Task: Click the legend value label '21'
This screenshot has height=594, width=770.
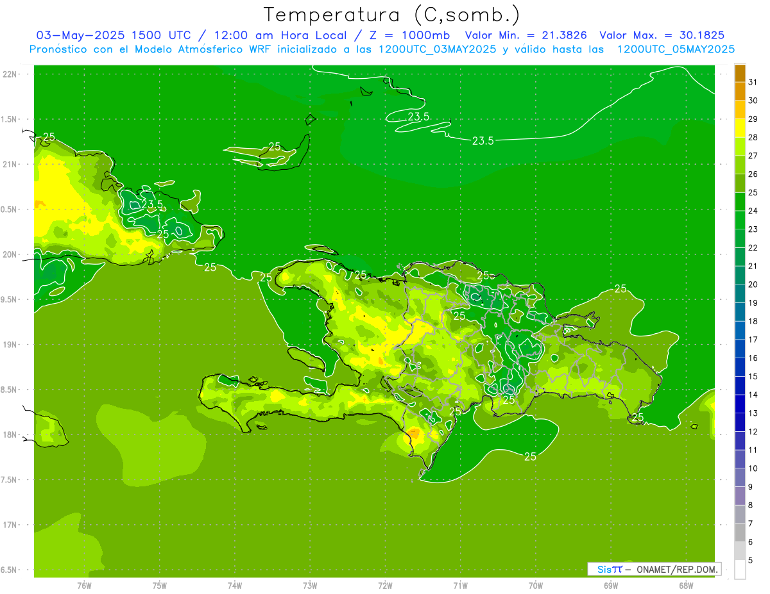Action: coord(753,266)
